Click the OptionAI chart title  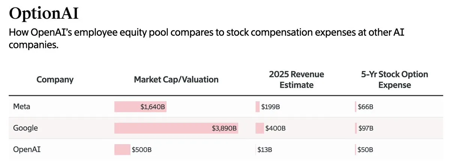[44, 14]
